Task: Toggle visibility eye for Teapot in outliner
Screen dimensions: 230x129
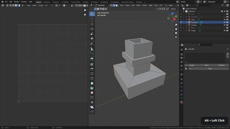Action: click(x=224, y=30)
